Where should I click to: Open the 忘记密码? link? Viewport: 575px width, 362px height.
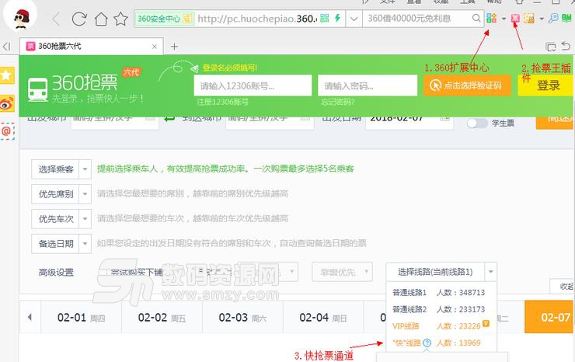[338, 103]
